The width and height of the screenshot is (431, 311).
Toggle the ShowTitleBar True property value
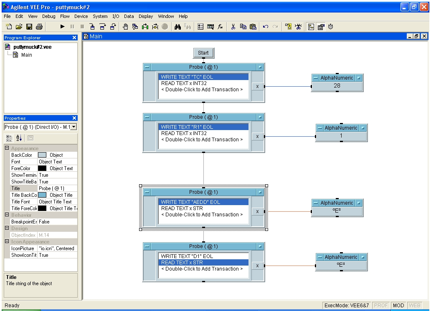(x=57, y=182)
